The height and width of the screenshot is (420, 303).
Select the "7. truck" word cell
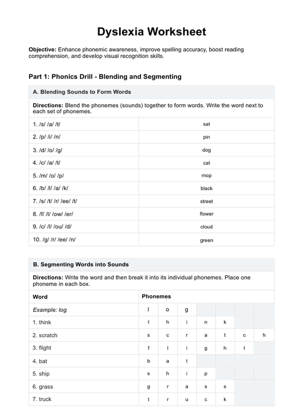tap(42, 399)
